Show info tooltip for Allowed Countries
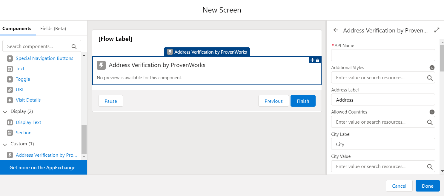Screen dimensions: 444x196 pos(432,112)
